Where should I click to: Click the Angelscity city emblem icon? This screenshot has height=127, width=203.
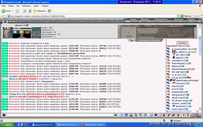point(5,21)
